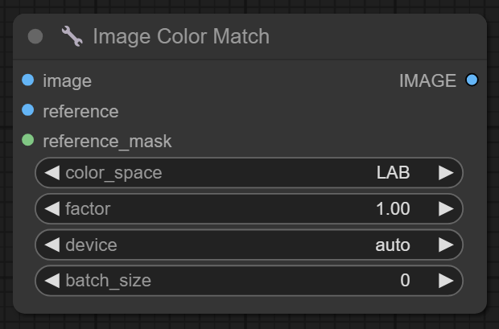The width and height of the screenshot is (499, 329).
Task: Increase batch_size with right arrow
Action: 445,281
